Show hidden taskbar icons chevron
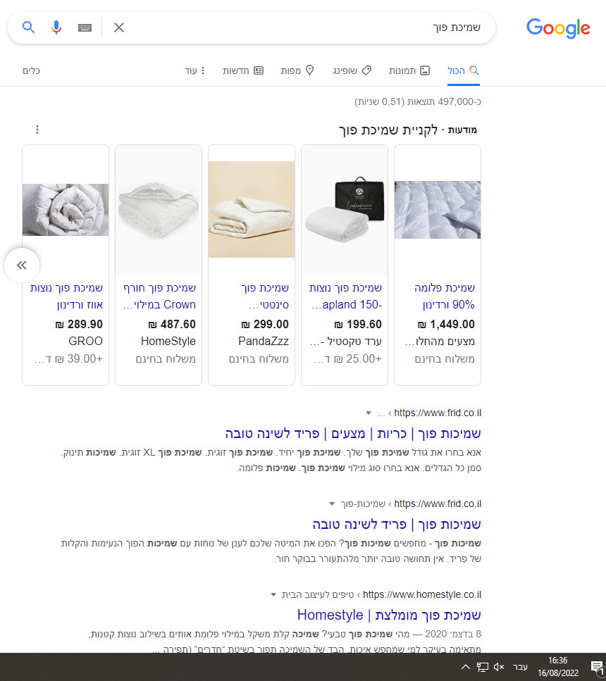 tap(466, 667)
